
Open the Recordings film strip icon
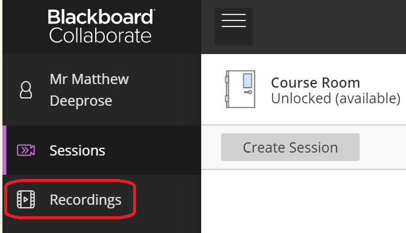[x=26, y=199]
